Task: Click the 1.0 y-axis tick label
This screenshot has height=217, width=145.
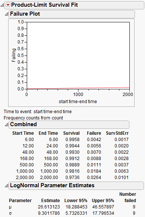Action: point(20,22)
